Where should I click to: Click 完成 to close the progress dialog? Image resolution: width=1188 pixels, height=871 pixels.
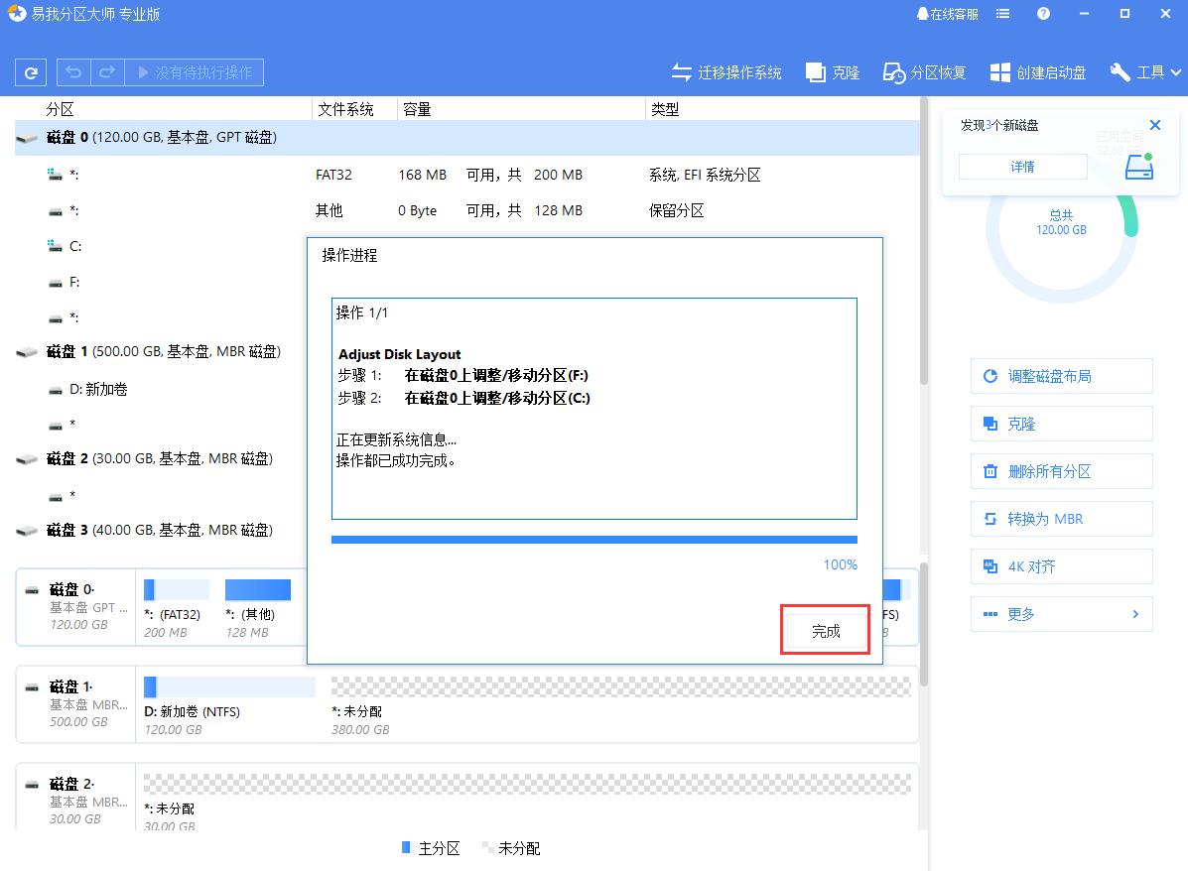pos(825,629)
